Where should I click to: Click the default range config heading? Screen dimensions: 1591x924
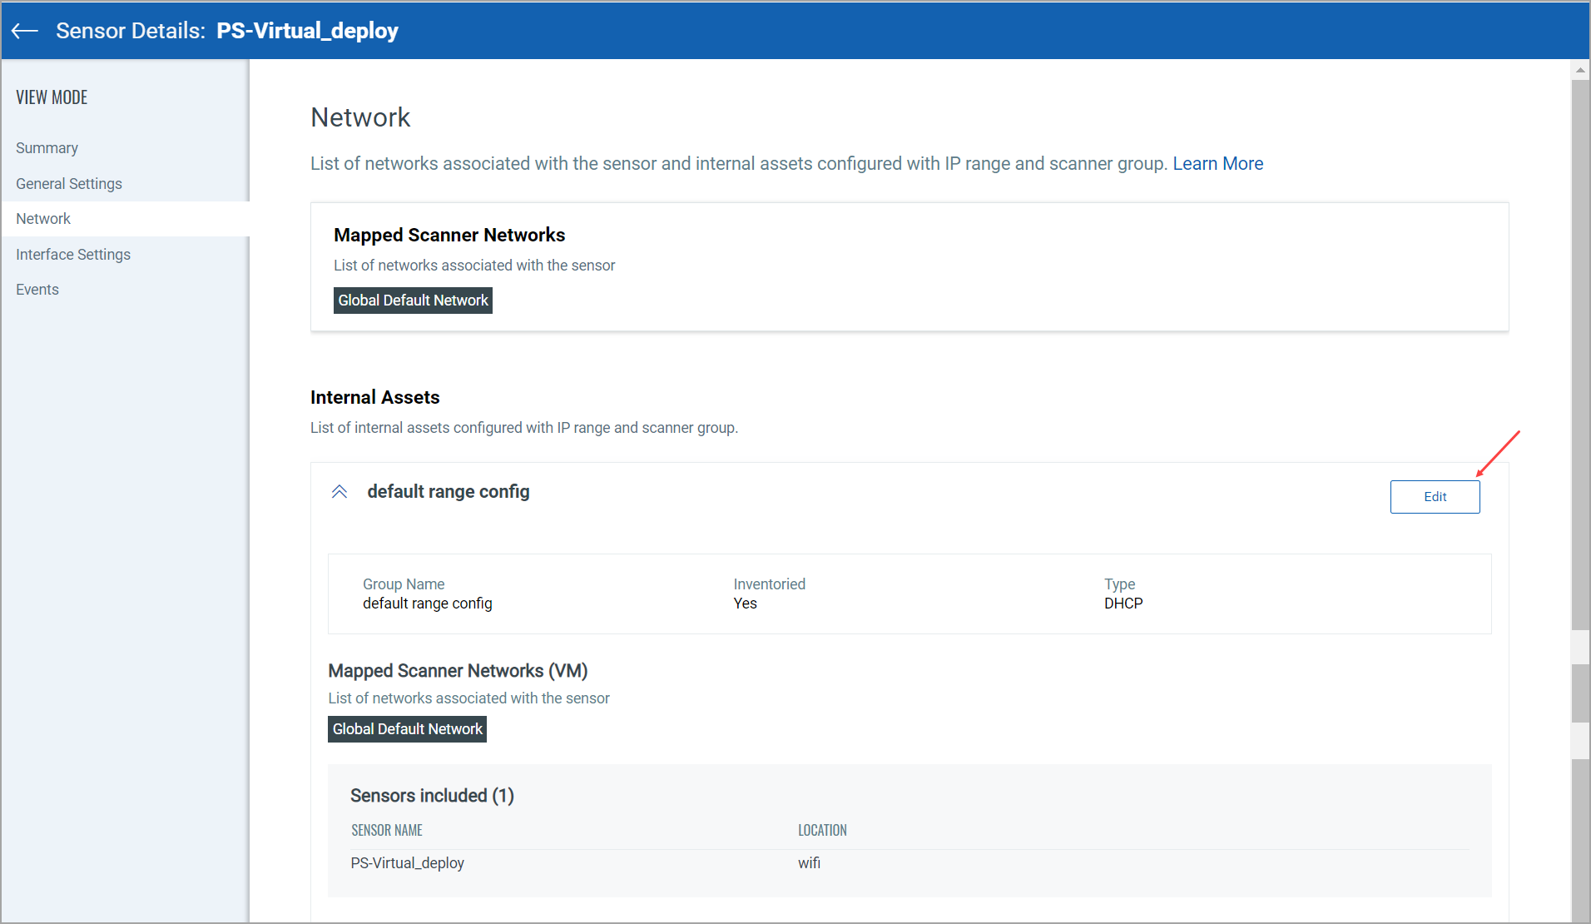(449, 492)
